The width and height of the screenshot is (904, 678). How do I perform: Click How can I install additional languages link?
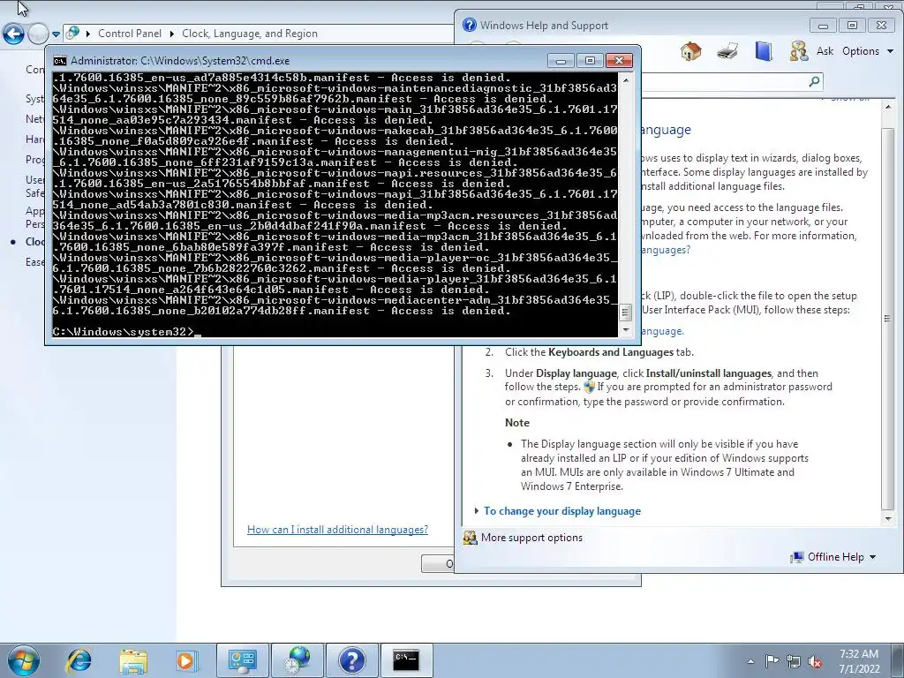[337, 530]
